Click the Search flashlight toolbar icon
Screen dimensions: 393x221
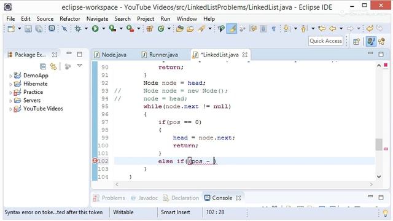tap(202, 29)
